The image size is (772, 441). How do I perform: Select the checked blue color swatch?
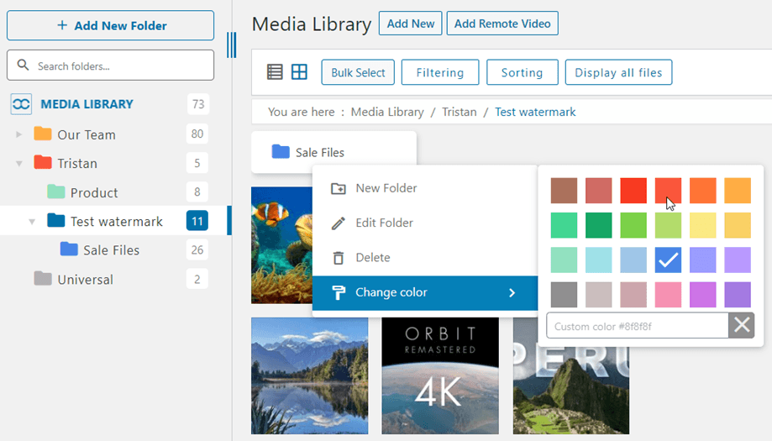tap(668, 260)
